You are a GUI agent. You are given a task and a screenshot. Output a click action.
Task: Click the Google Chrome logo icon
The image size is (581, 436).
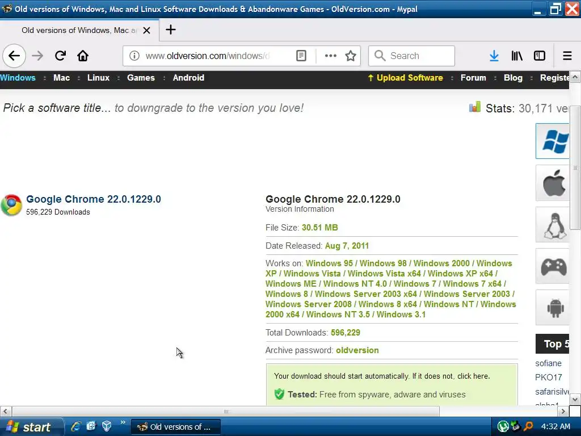coord(11,205)
